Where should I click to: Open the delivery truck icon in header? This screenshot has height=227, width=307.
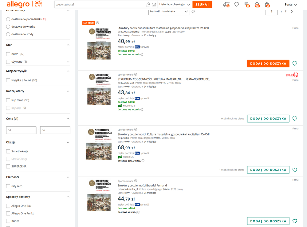tap(226, 5)
